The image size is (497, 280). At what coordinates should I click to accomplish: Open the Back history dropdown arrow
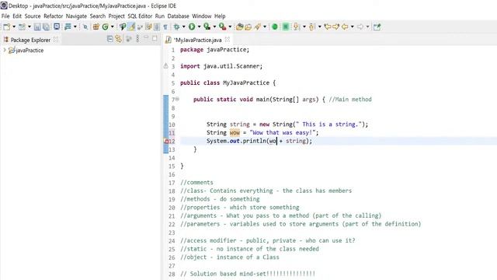click(x=352, y=27)
